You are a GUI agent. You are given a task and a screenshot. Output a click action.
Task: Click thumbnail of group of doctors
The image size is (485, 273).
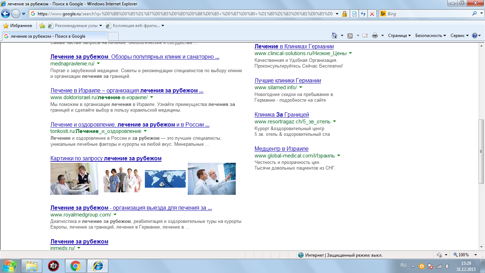point(122,180)
